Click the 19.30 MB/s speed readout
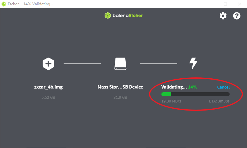Viewport: 247px width, 148px height. (x=171, y=101)
